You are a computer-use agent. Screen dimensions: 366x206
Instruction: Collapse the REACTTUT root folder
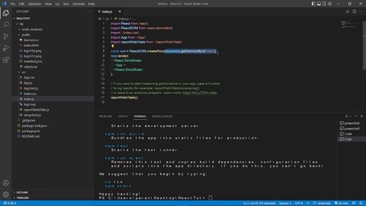[x=53, y=18]
